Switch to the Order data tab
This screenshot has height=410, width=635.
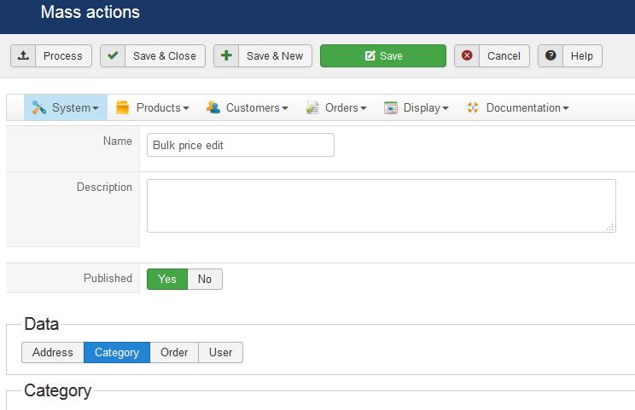tap(174, 353)
